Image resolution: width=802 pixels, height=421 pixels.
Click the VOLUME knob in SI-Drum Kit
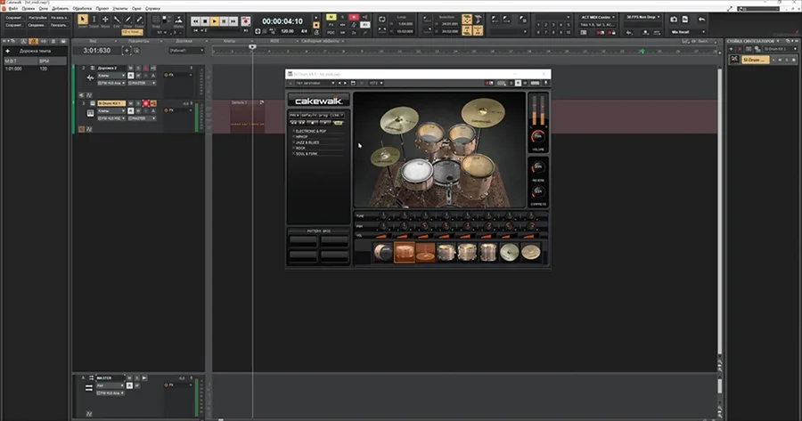click(x=538, y=136)
